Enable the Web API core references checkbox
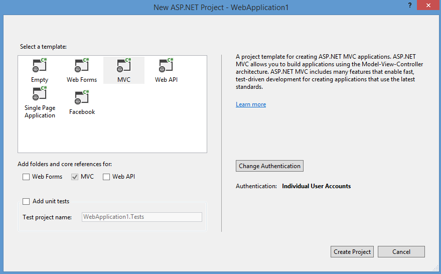This screenshot has height=274, width=441. 106,177
